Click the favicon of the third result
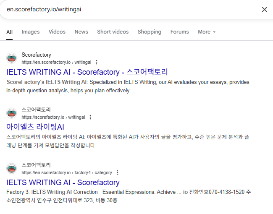Image resolution: width=273 pixels, height=214 pixels. pyautogui.click(x=11, y=168)
